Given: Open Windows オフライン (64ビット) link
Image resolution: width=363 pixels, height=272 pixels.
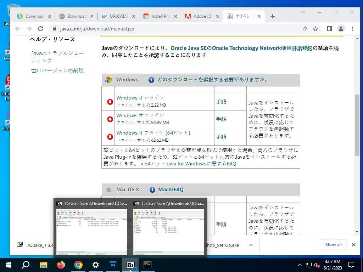Looking at the screenshot, I should tap(153, 133).
